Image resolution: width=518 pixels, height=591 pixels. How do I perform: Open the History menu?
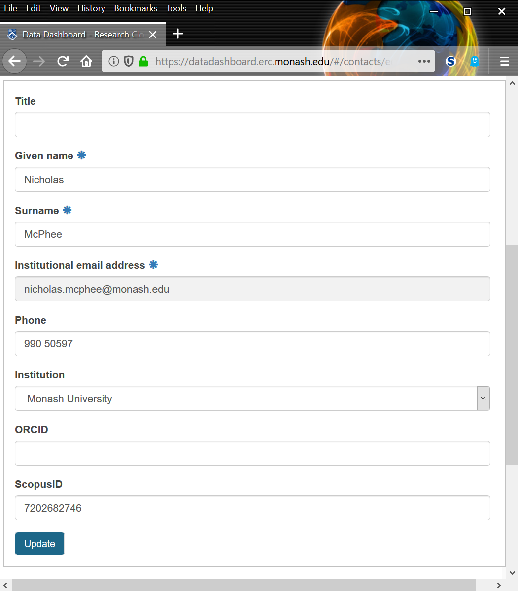click(x=91, y=8)
